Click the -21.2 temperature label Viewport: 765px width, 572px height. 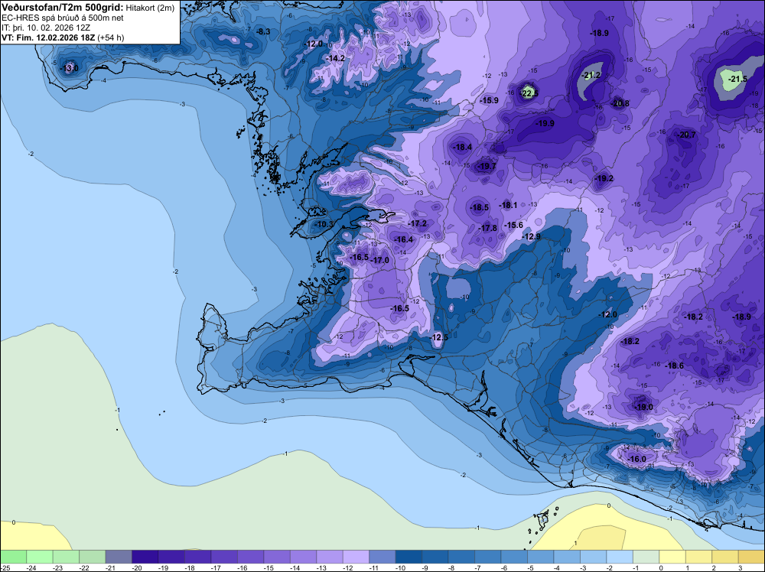[x=592, y=75]
